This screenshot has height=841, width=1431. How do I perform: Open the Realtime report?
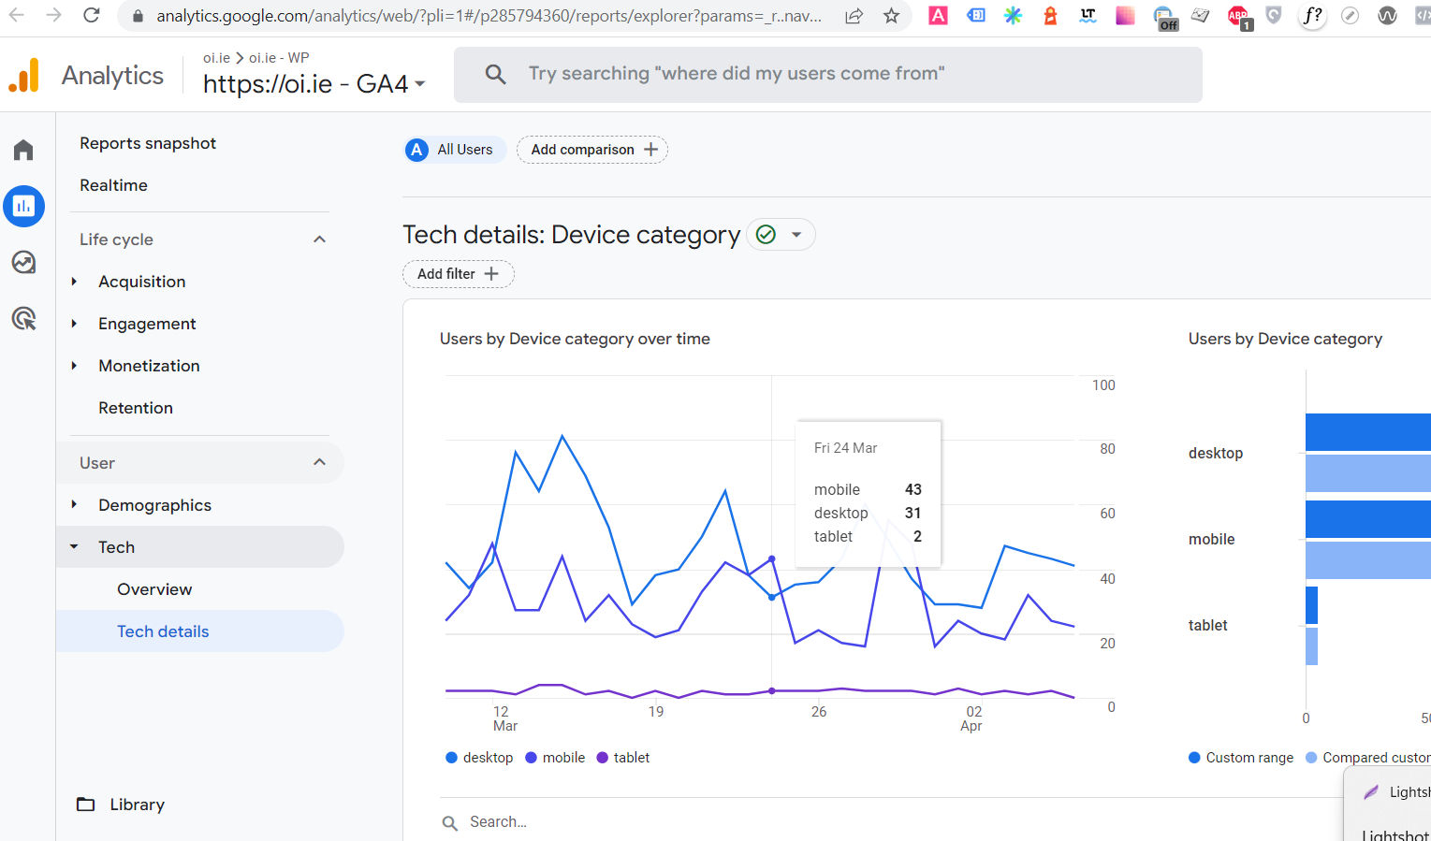pos(113,185)
